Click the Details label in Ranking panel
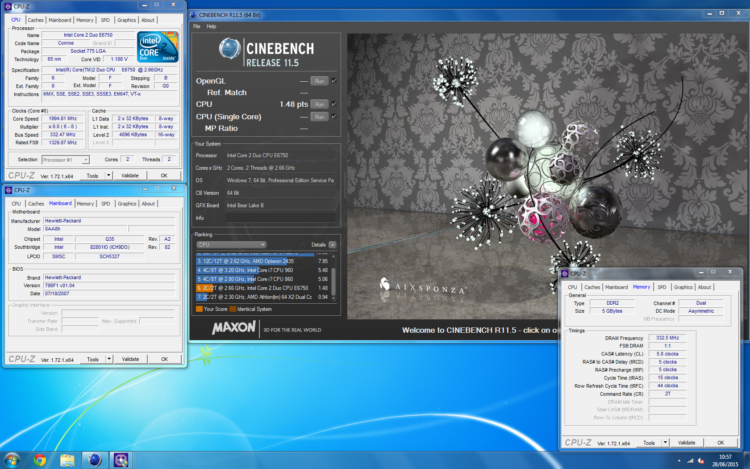The width and height of the screenshot is (750, 469). tap(318, 245)
